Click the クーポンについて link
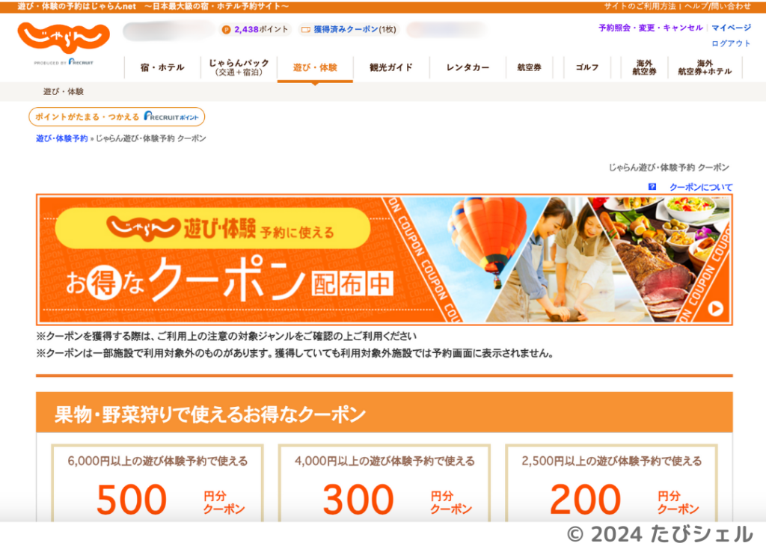This screenshot has width=766, height=555. click(701, 187)
